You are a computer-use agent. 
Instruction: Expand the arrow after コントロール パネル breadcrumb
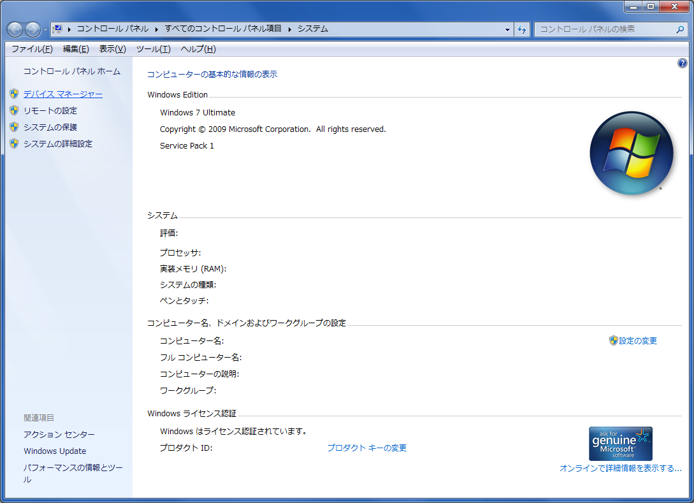[157, 30]
